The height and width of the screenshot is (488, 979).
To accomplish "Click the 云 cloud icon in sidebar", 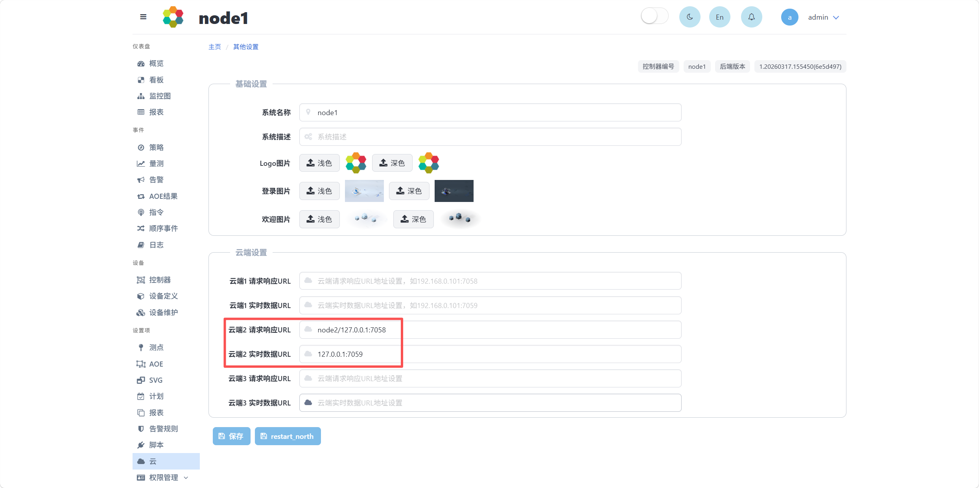I will 141,461.
